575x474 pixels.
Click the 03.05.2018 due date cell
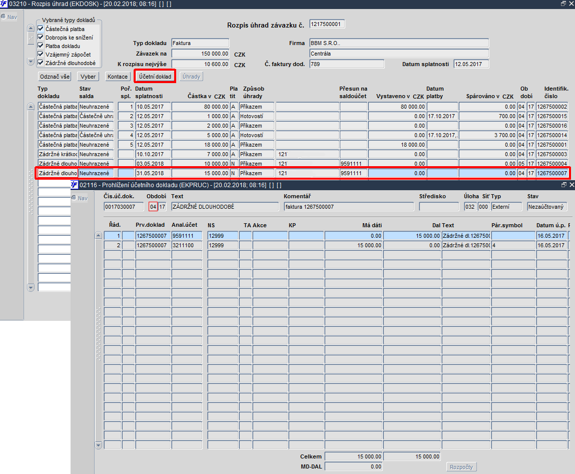pos(153,164)
